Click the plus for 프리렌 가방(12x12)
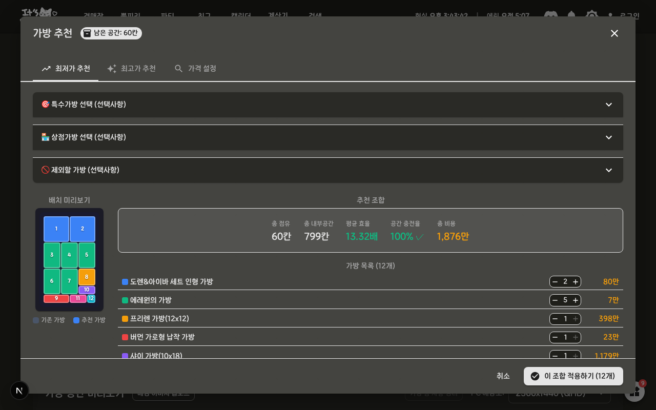This screenshot has width=656, height=410. (x=576, y=319)
